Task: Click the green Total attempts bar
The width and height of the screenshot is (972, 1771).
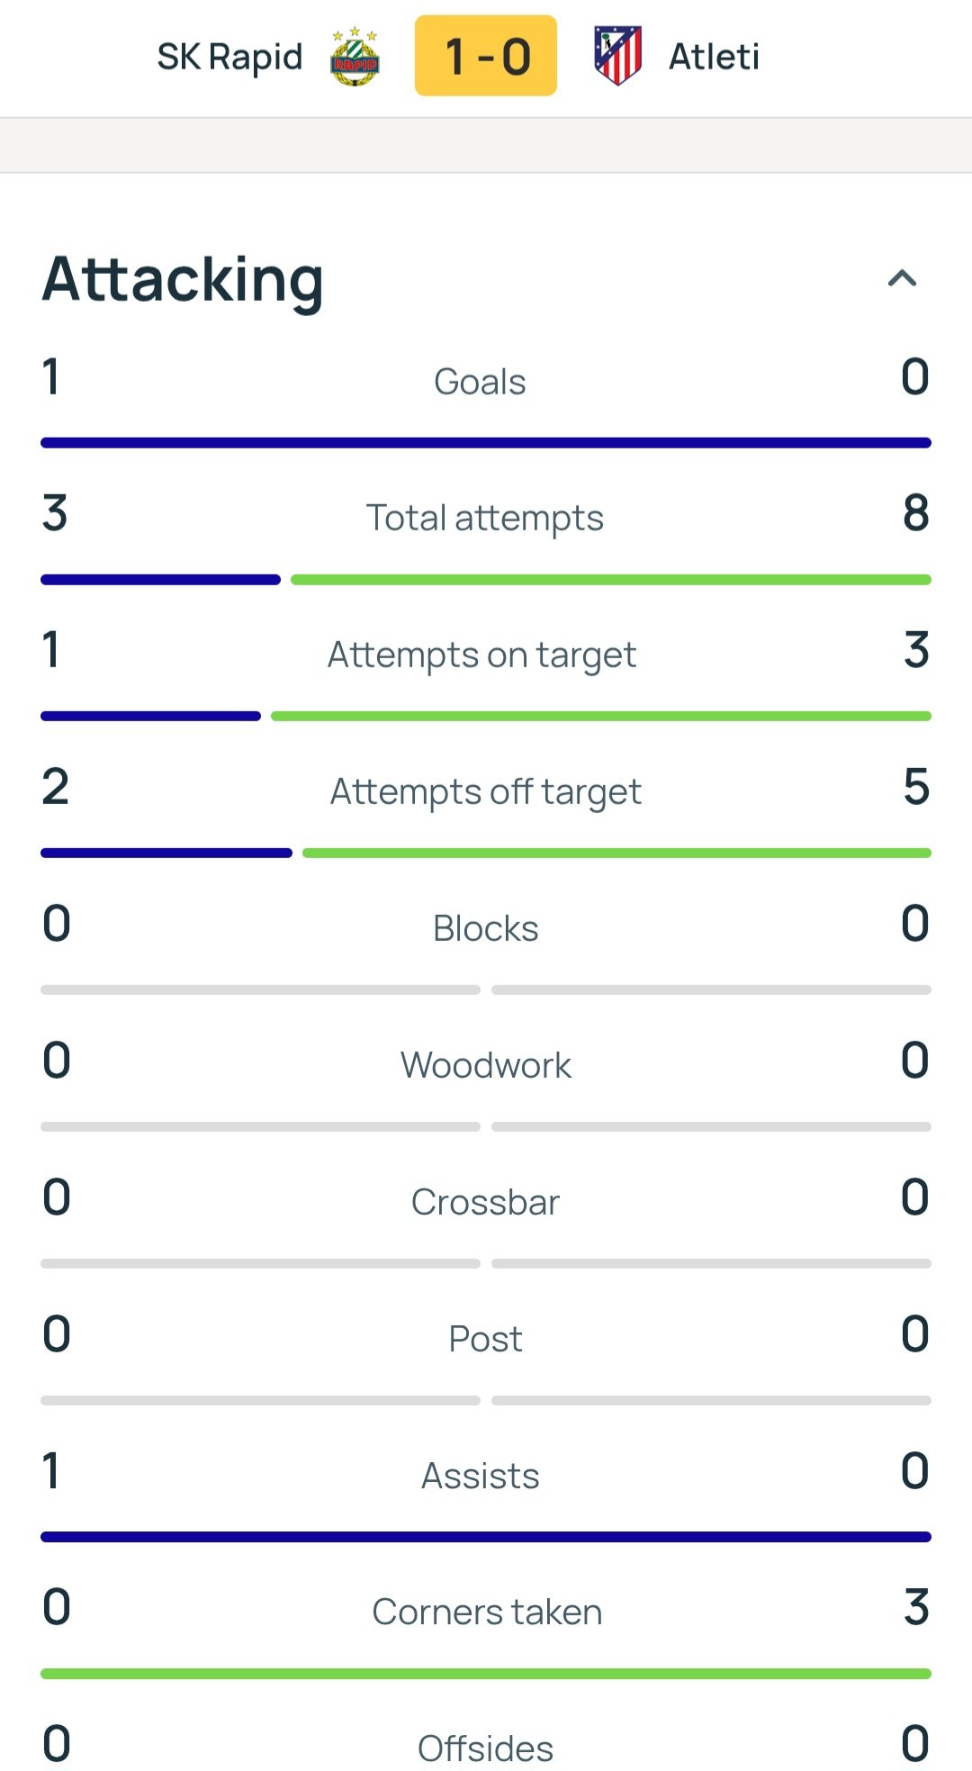Action: [611, 580]
